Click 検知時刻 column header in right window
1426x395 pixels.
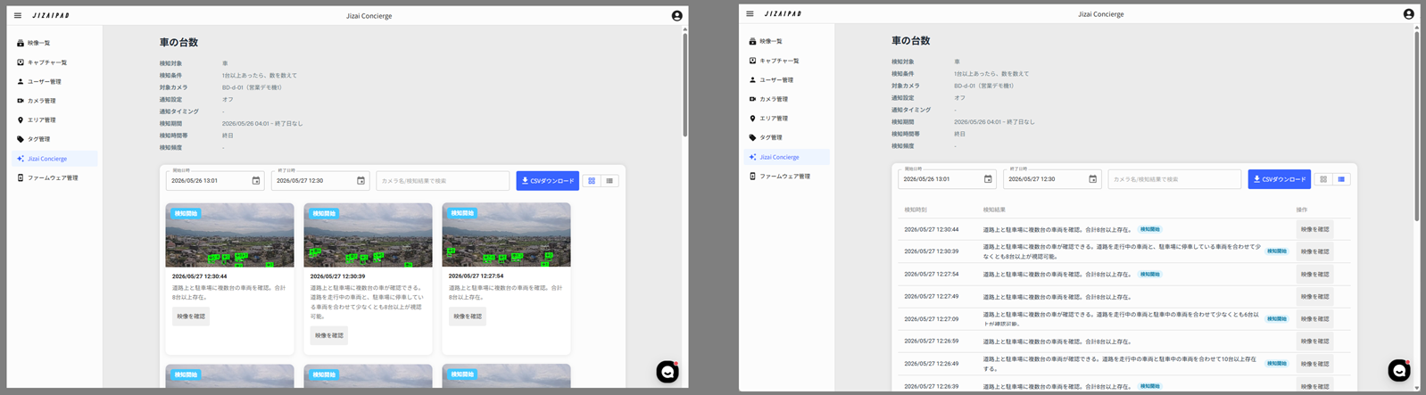pos(916,210)
